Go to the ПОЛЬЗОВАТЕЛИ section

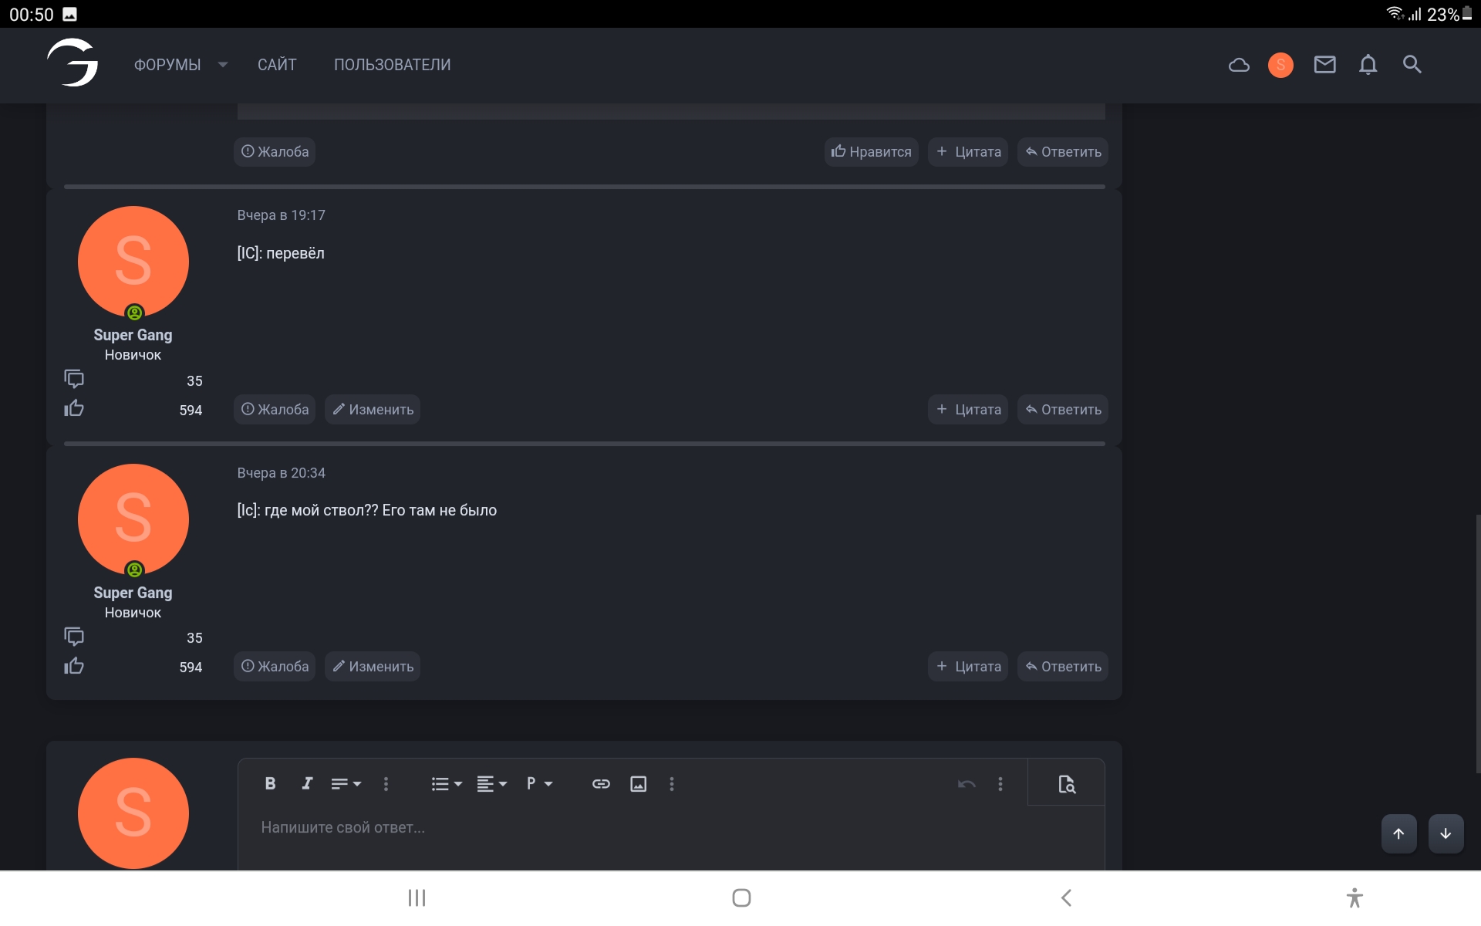pyautogui.click(x=392, y=65)
